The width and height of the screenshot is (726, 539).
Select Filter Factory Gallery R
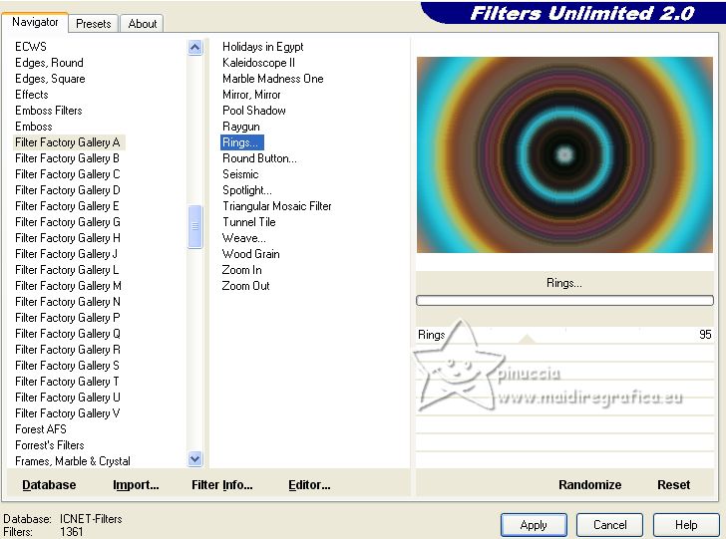click(68, 350)
